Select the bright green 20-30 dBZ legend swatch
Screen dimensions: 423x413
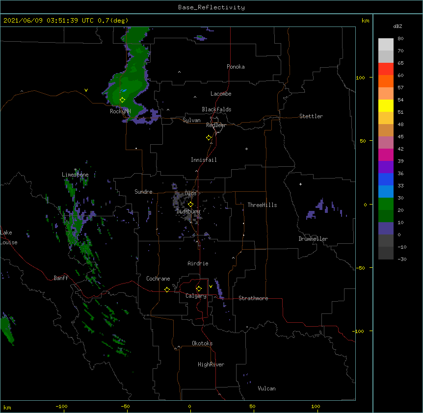pyautogui.click(x=386, y=204)
